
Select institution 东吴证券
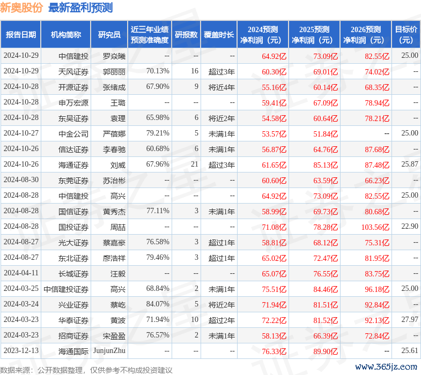73,118
